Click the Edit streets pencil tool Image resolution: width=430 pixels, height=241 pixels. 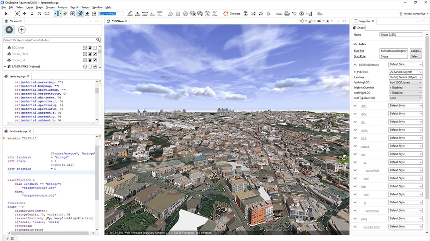130,13
